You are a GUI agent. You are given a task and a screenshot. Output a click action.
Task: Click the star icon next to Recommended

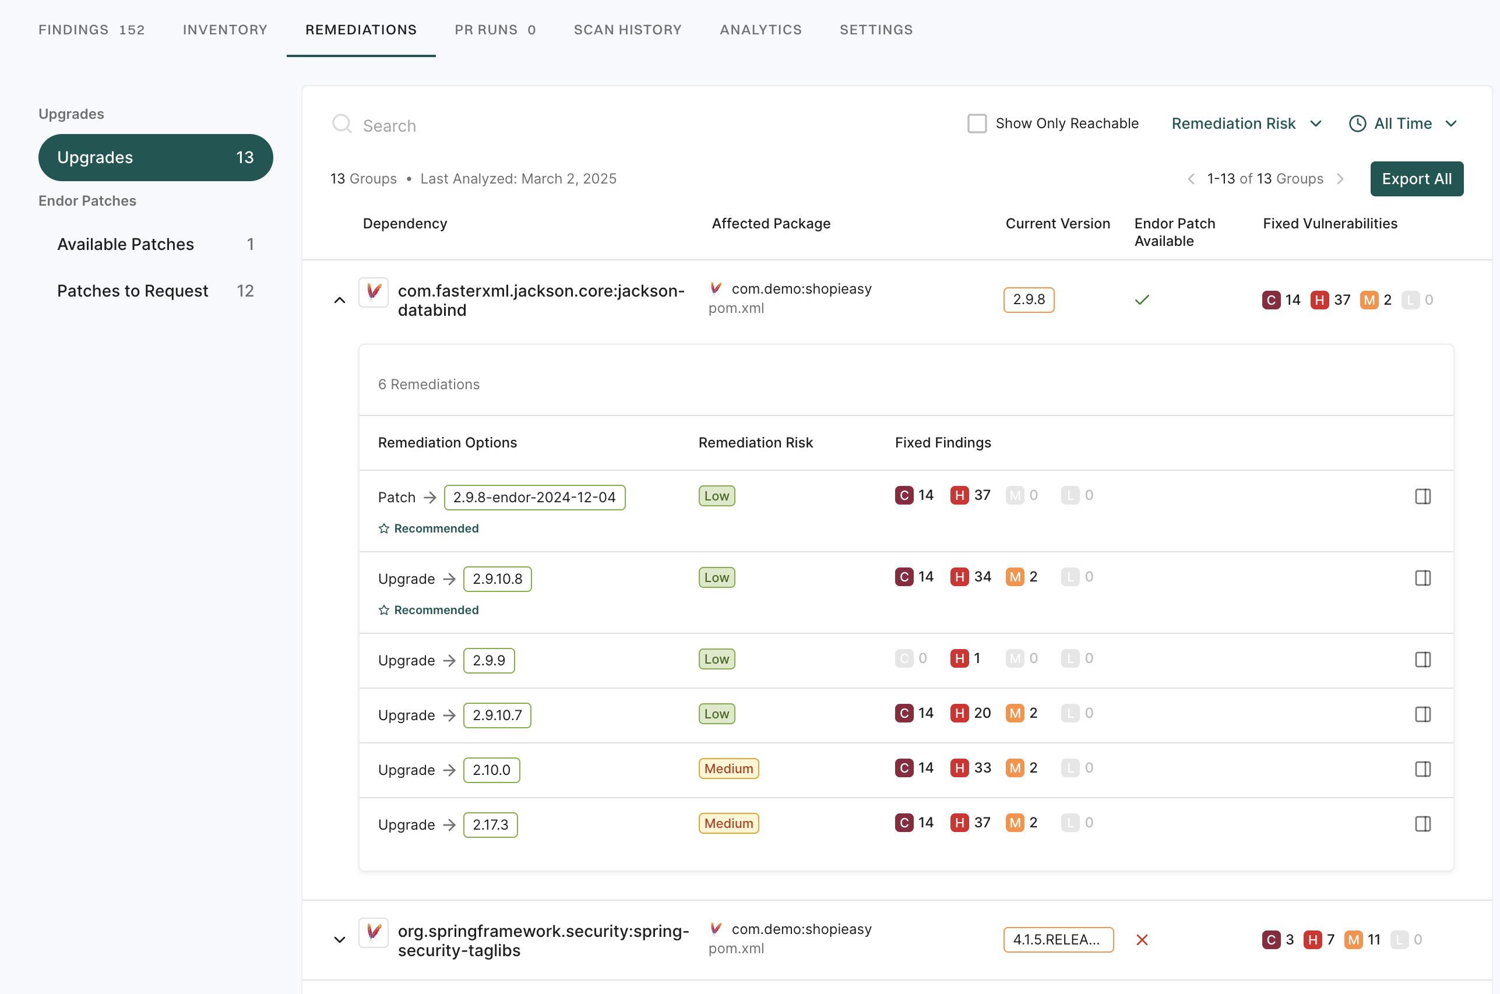click(383, 527)
